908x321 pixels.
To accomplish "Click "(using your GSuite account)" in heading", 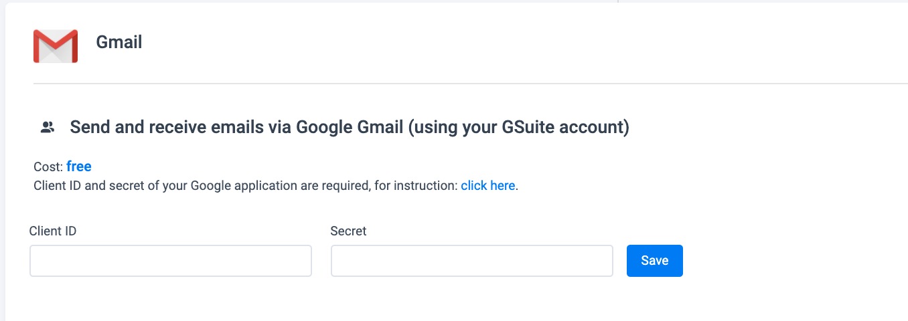I will [519, 127].
